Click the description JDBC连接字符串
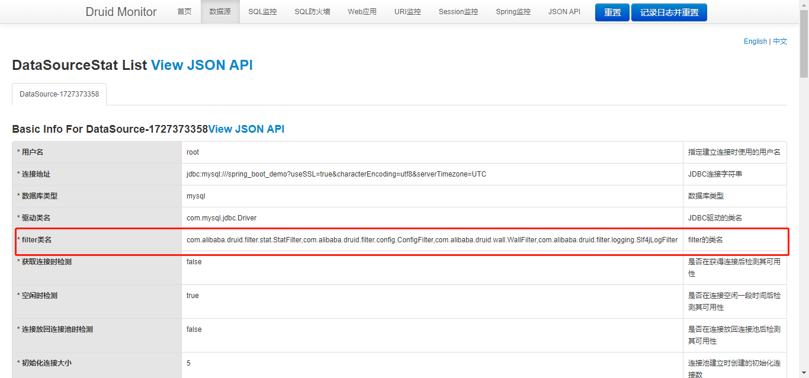Image resolution: width=809 pixels, height=378 pixels. (715, 174)
